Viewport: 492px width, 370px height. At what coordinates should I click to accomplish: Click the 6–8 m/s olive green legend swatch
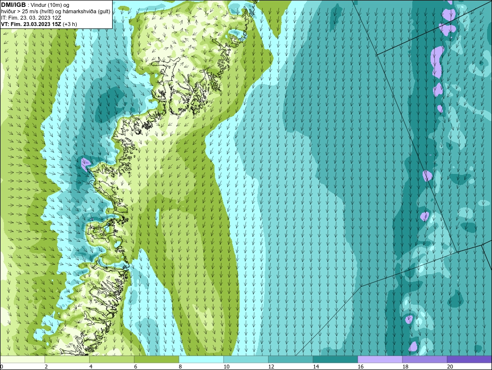point(156,359)
